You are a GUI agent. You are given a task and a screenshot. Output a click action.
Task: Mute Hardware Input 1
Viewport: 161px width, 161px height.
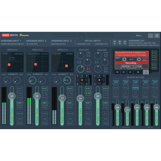pos(20,123)
